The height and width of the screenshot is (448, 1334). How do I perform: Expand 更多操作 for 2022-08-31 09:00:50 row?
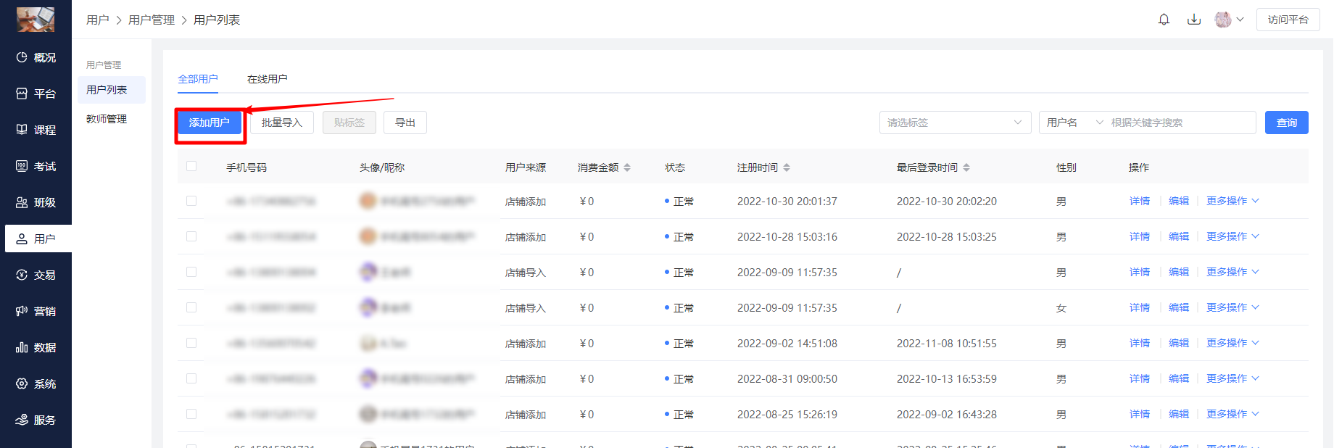pyautogui.click(x=1232, y=378)
